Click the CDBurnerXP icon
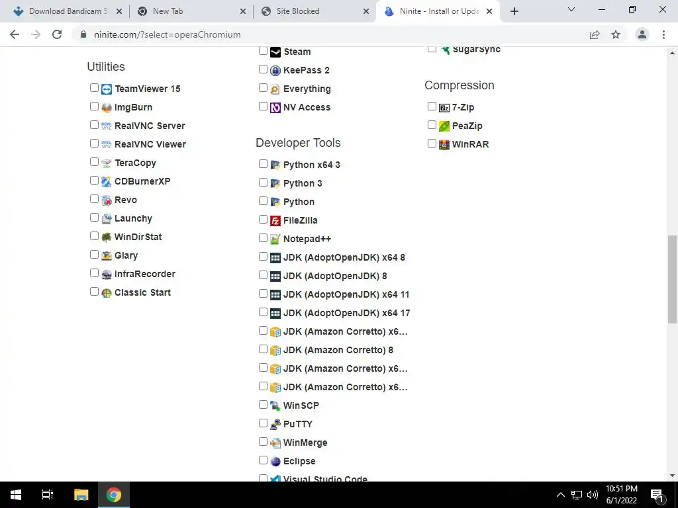The image size is (678, 508). (107, 182)
